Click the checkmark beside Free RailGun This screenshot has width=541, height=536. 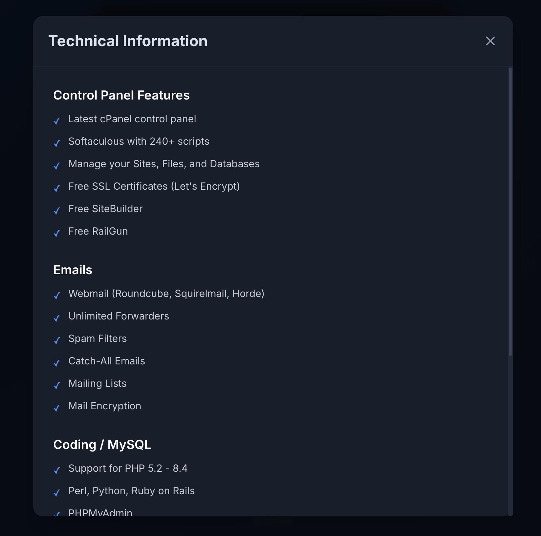(57, 233)
